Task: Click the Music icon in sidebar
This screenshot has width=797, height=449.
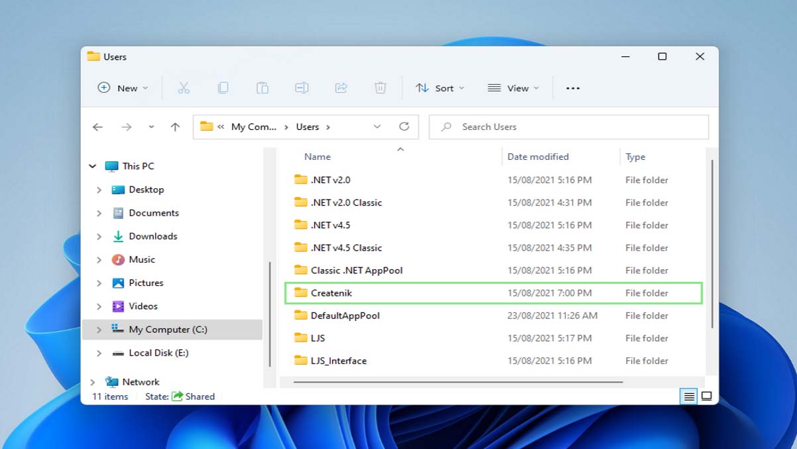Action: tap(118, 259)
